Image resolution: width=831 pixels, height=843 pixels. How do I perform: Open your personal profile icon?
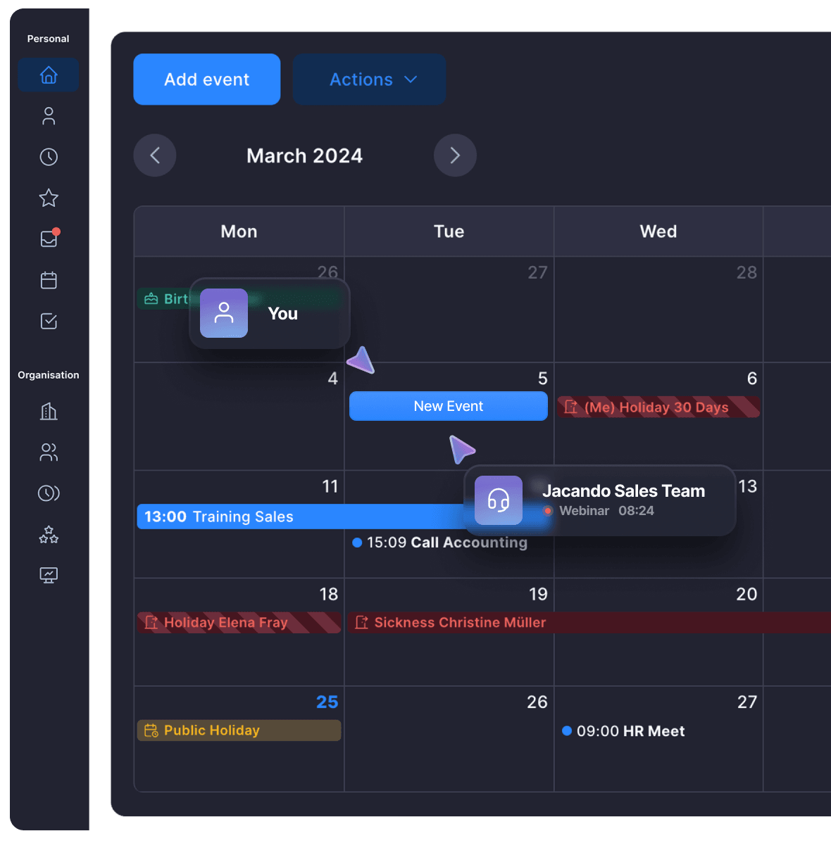click(48, 115)
